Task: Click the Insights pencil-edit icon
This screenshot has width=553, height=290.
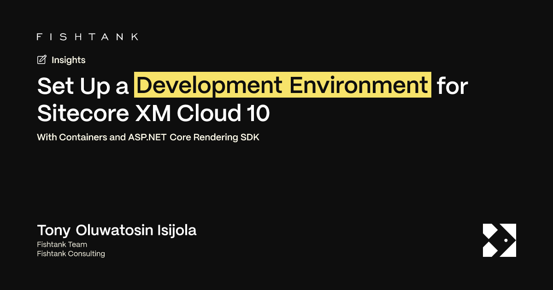Action: pyautogui.click(x=42, y=60)
